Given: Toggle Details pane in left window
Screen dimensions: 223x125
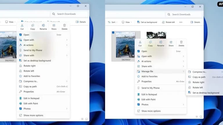Looking at the screenshot, I should (x=81, y=22).
